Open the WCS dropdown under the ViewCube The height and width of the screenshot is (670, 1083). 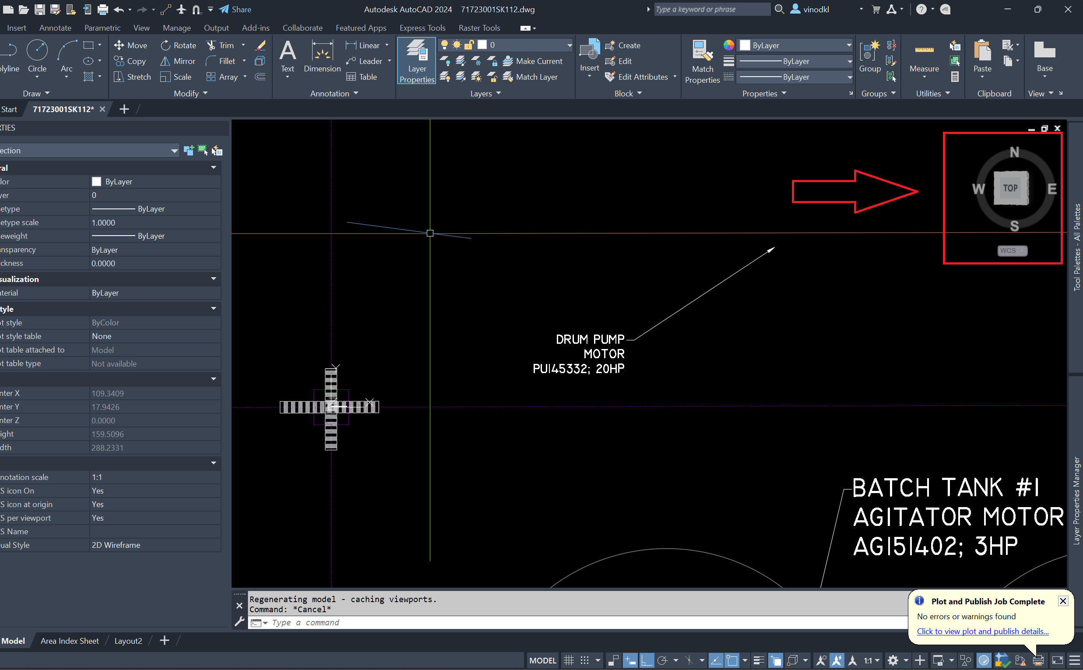[1012, 250]
